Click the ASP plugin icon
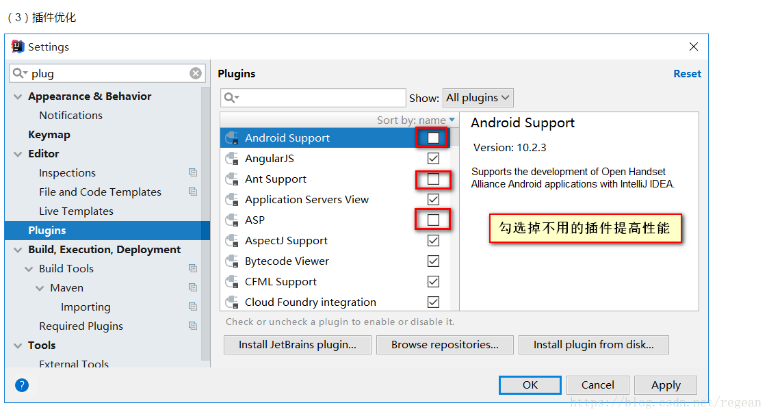Image resolution: width=769 pixels, height=416 pixels. pos(232,220)
